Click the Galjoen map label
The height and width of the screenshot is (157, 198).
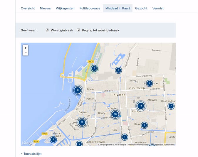[x=83, y=112]
